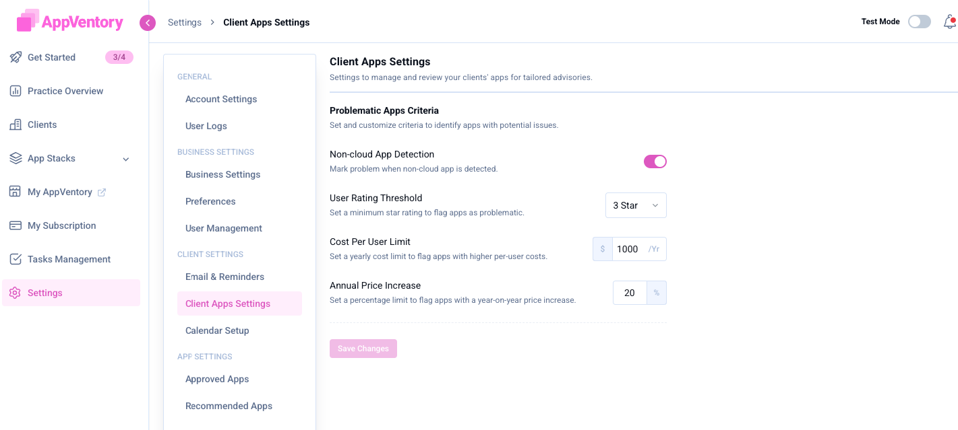Open Get Started in sidebar

(x=51, y=57)
